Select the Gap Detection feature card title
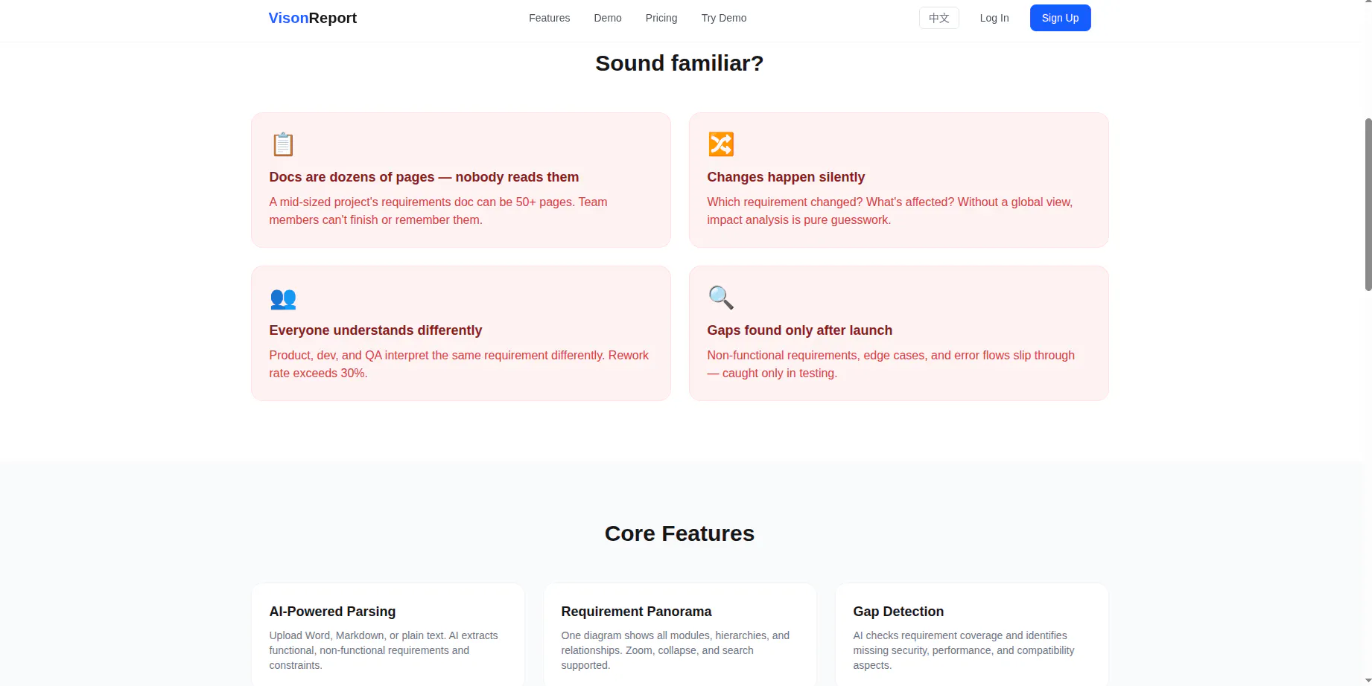The image size is (1372, 686). (898, 612)
